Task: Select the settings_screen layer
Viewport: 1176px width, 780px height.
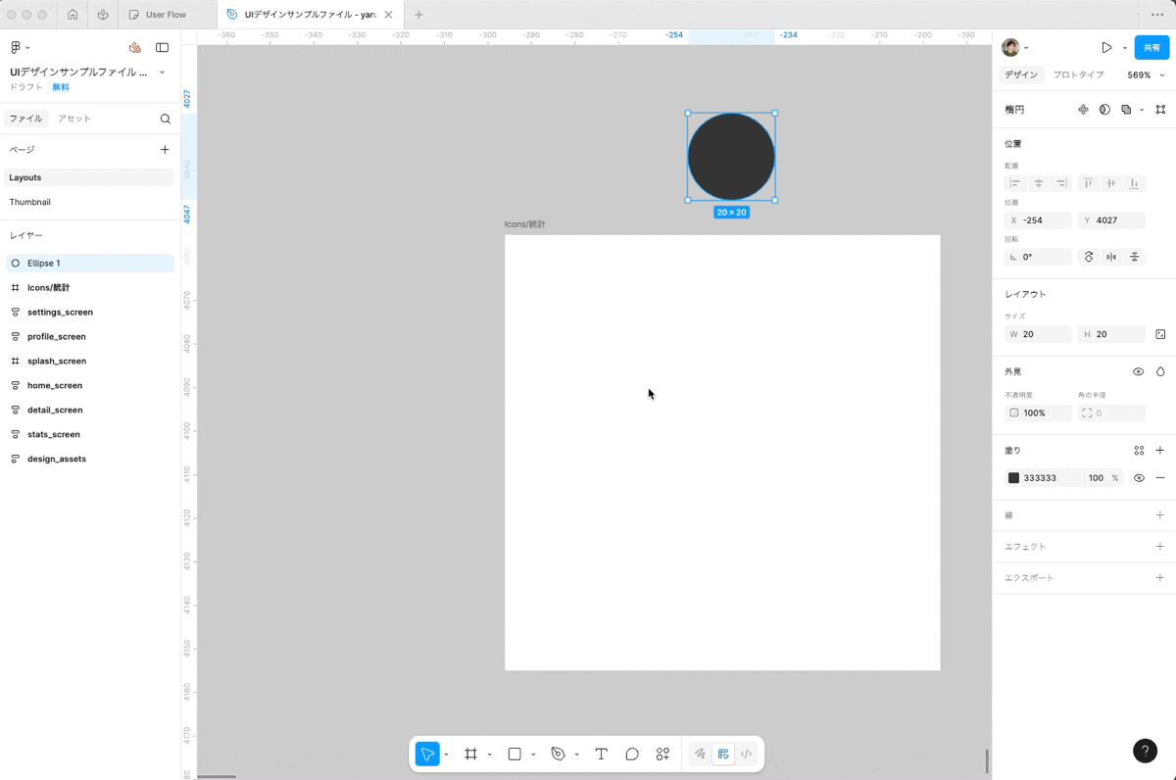Action: point(60,312)
